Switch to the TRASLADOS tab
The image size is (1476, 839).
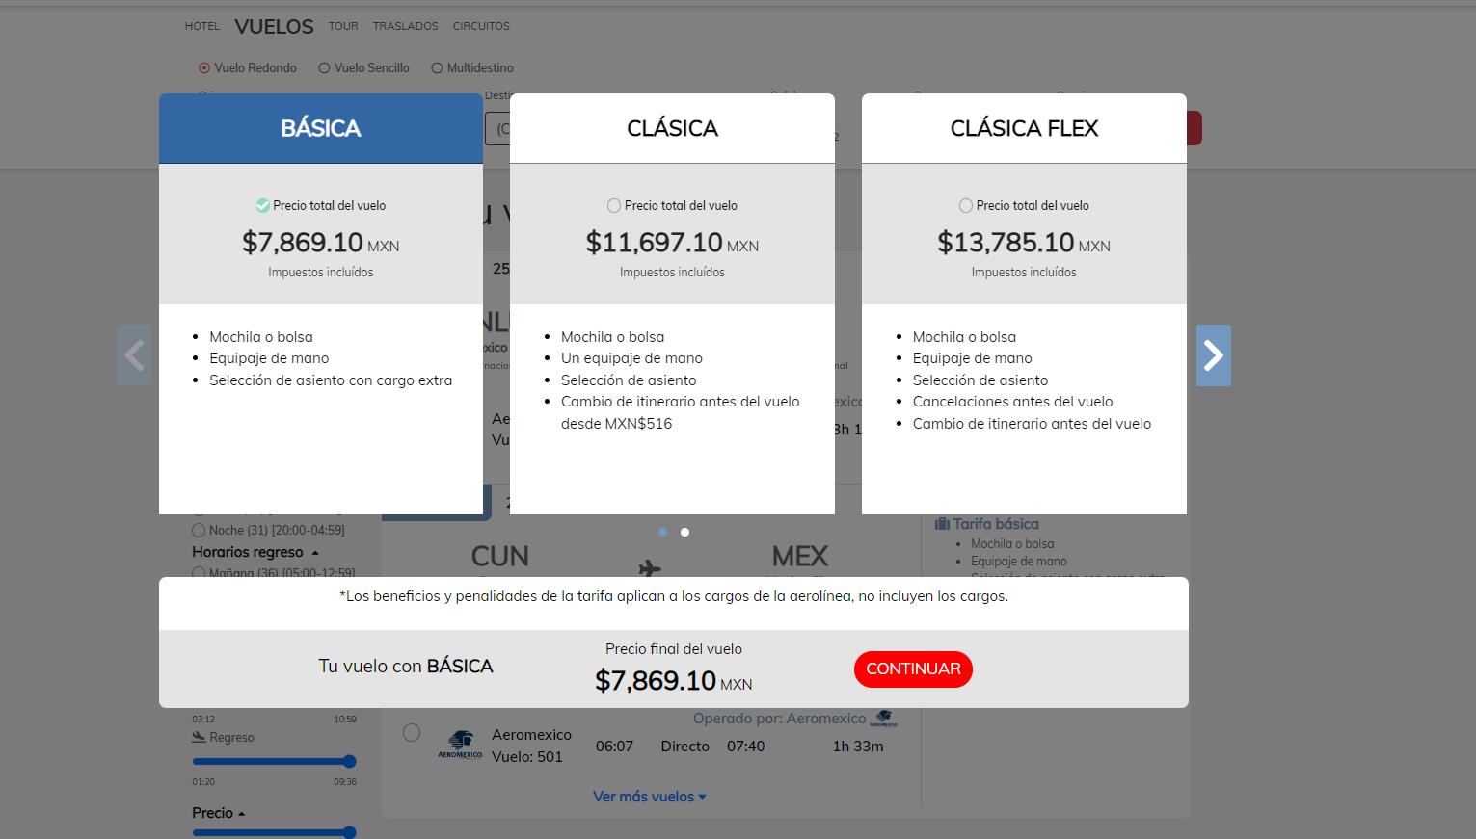(405, 26)
